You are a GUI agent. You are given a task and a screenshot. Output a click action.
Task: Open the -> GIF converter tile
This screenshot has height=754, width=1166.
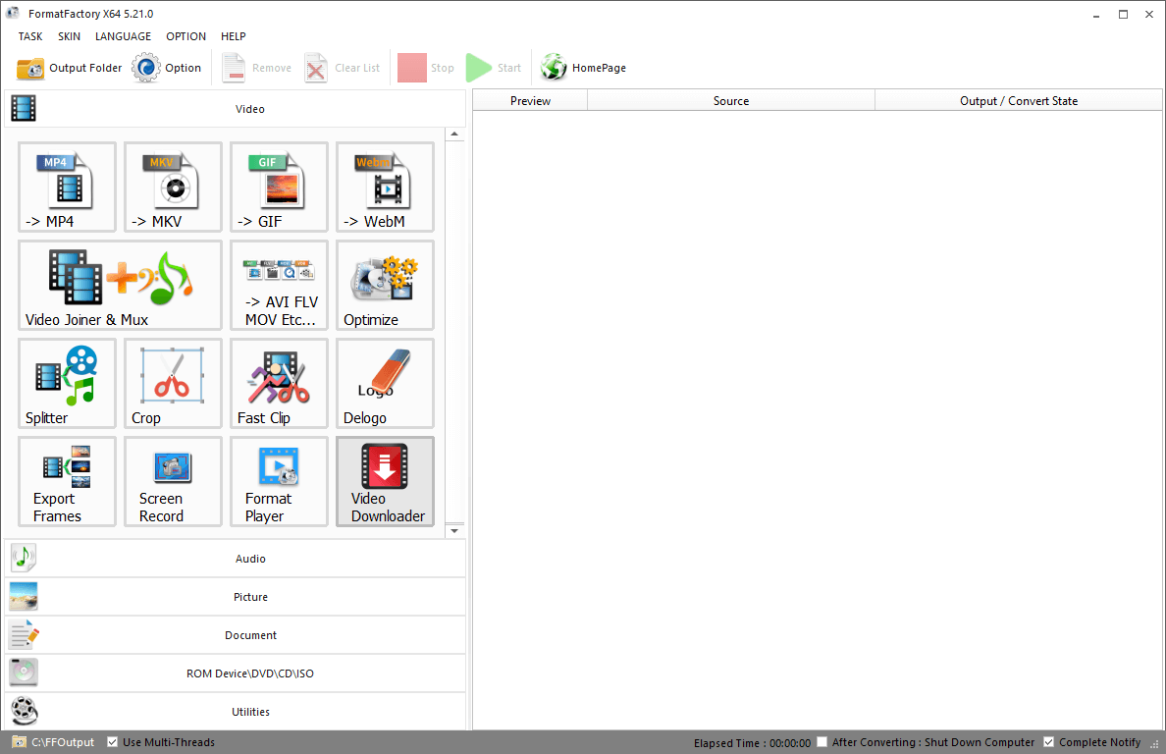(x=279, y=187)
